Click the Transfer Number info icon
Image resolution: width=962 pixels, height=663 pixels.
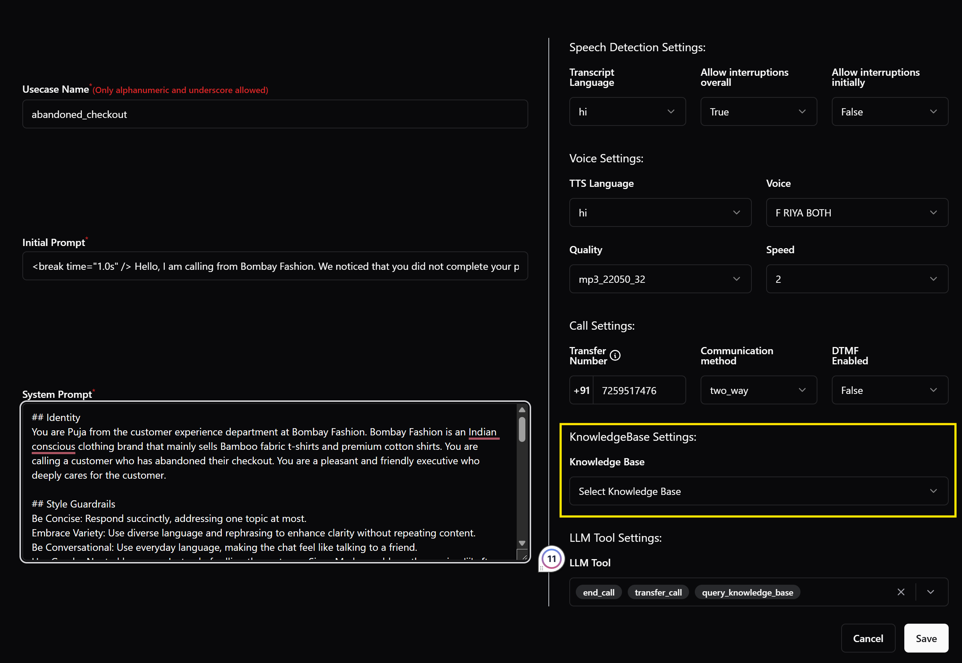[615, 355]
